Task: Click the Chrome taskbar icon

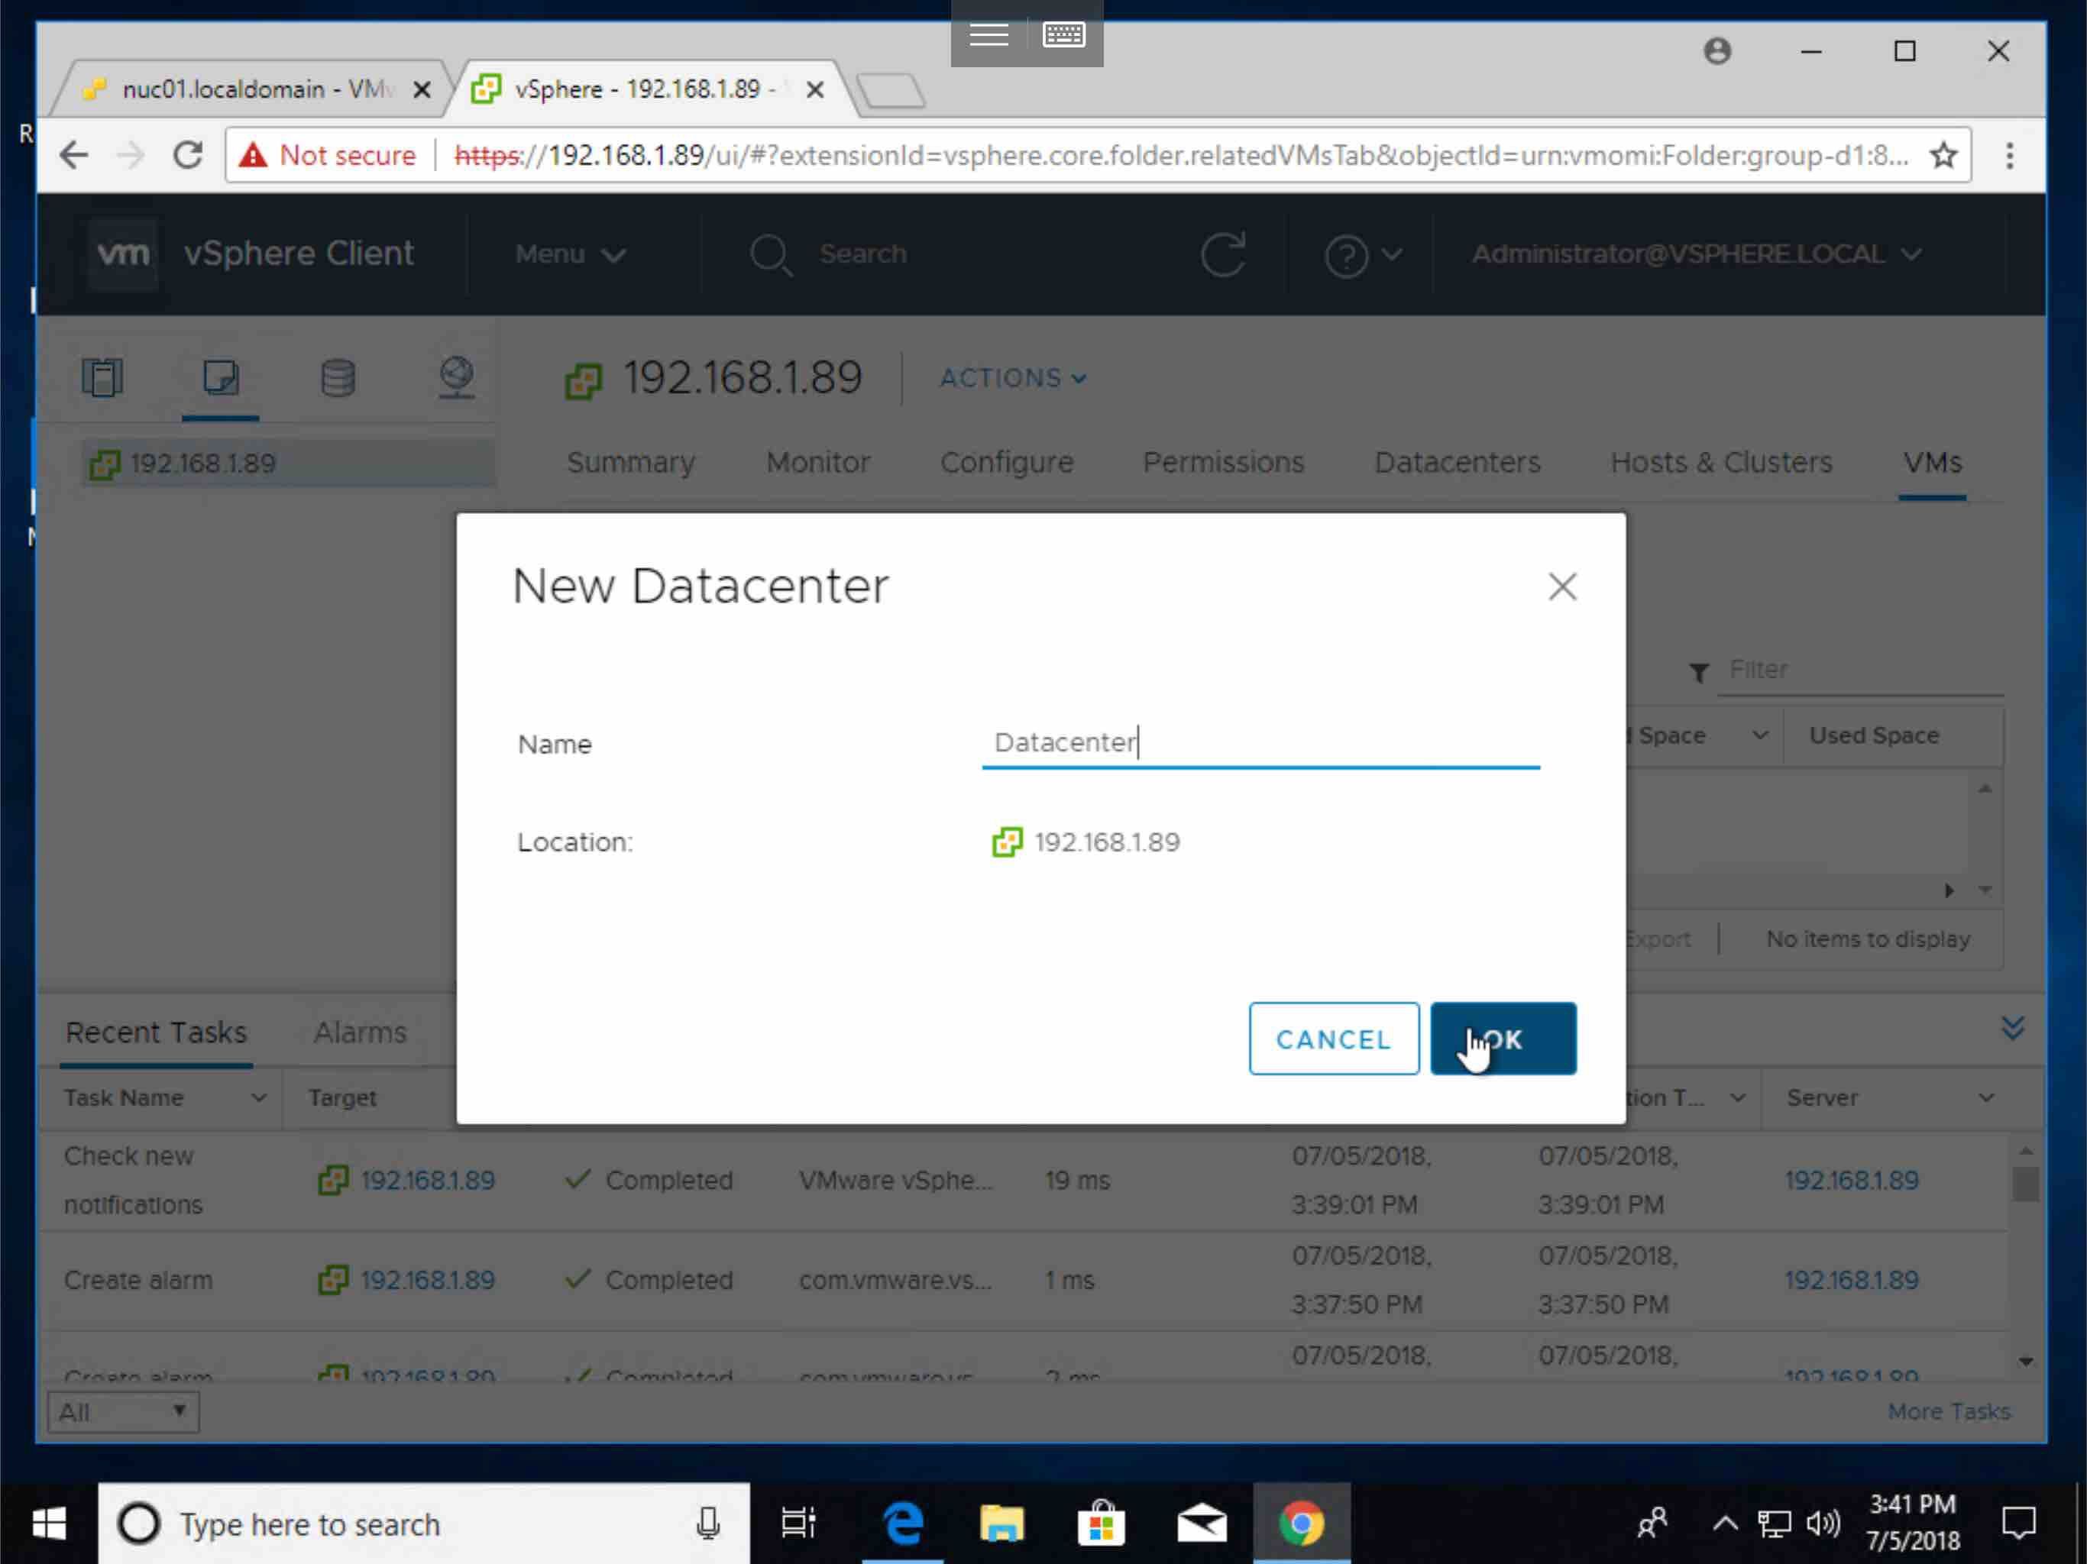Action: 1301,1524
